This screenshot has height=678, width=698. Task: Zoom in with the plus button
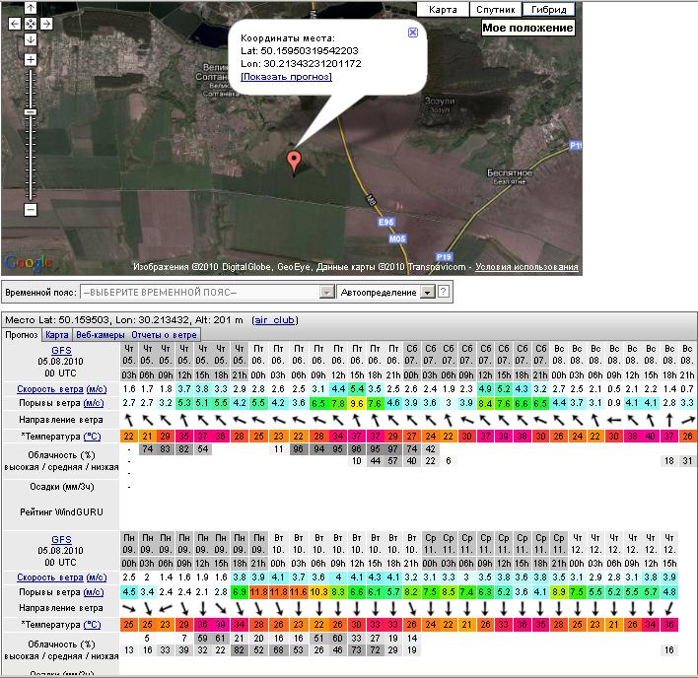31,60
